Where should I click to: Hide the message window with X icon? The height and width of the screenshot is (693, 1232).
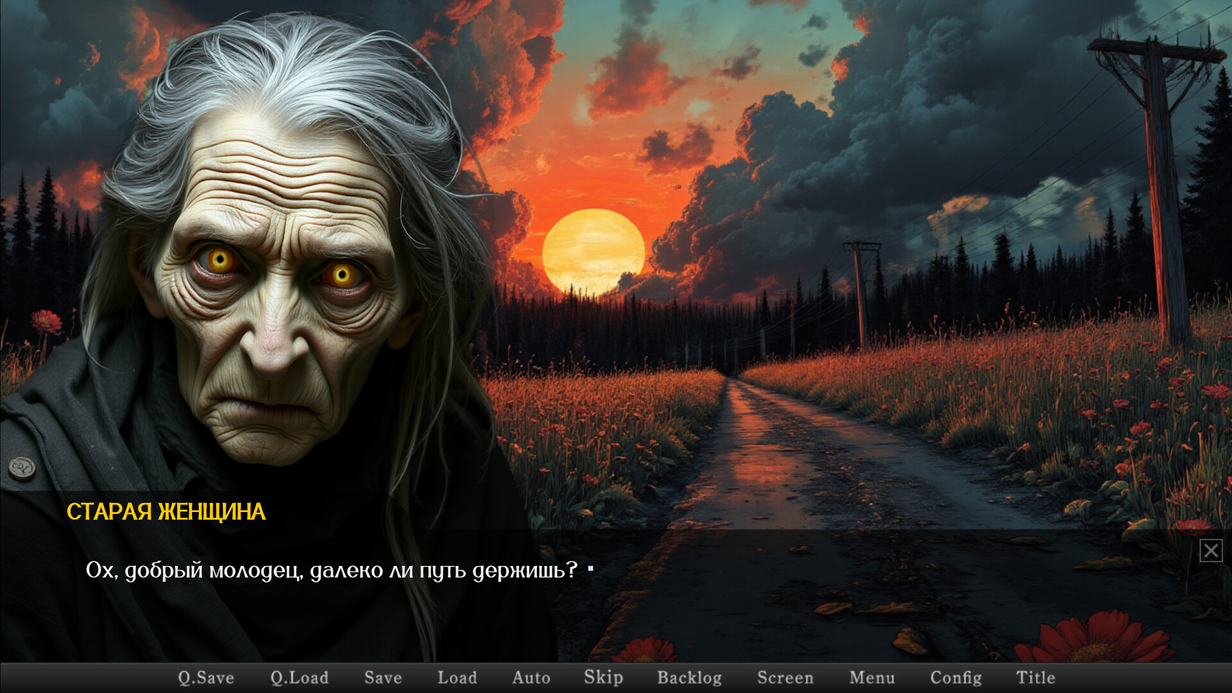point(1211,551)
